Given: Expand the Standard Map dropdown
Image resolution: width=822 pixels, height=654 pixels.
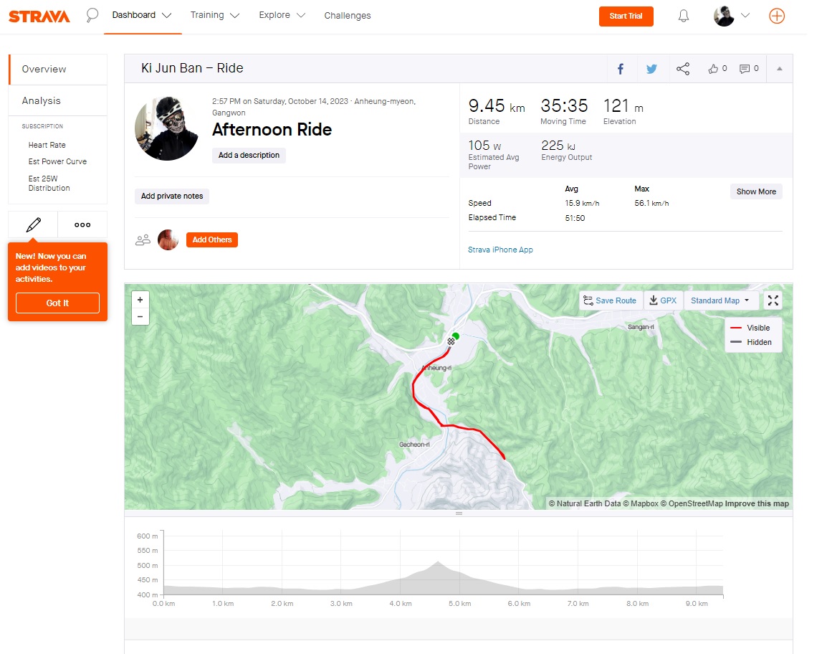Looking at the screenshot, I should [x=720, y=300].
